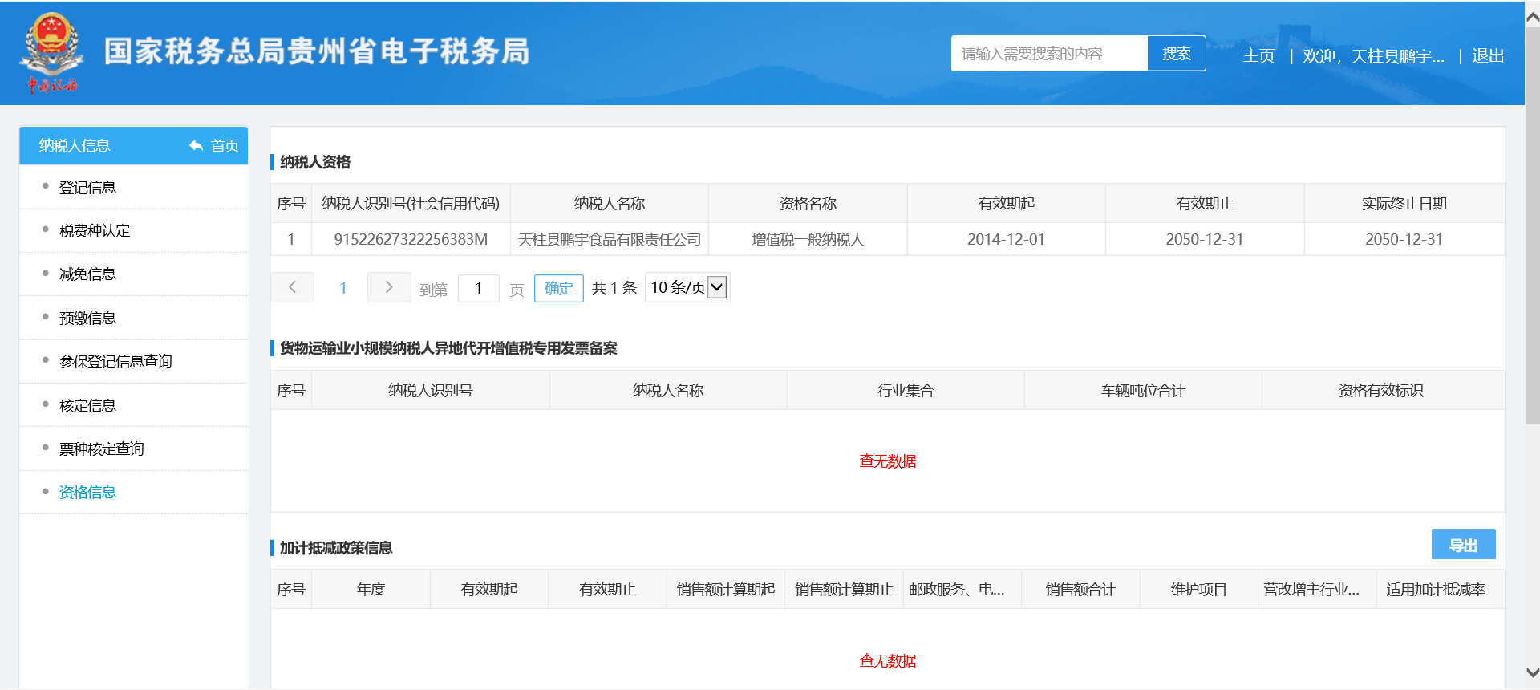Click the 首页 back arrow icon
This screenshot has width=1540, height=690.
click(196, 145)
